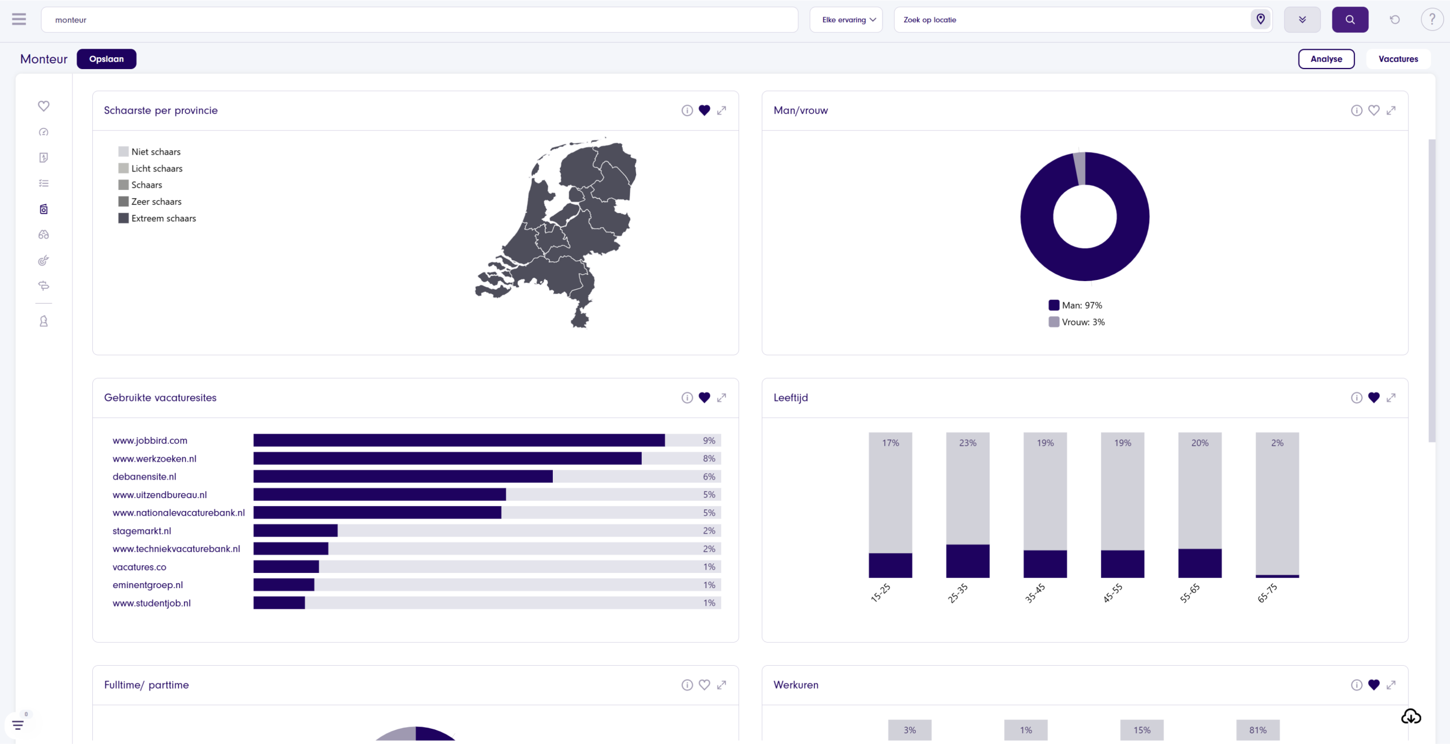Open favorites heart in left sidebar
1450x744 pixels.
(x=44, y=106)
